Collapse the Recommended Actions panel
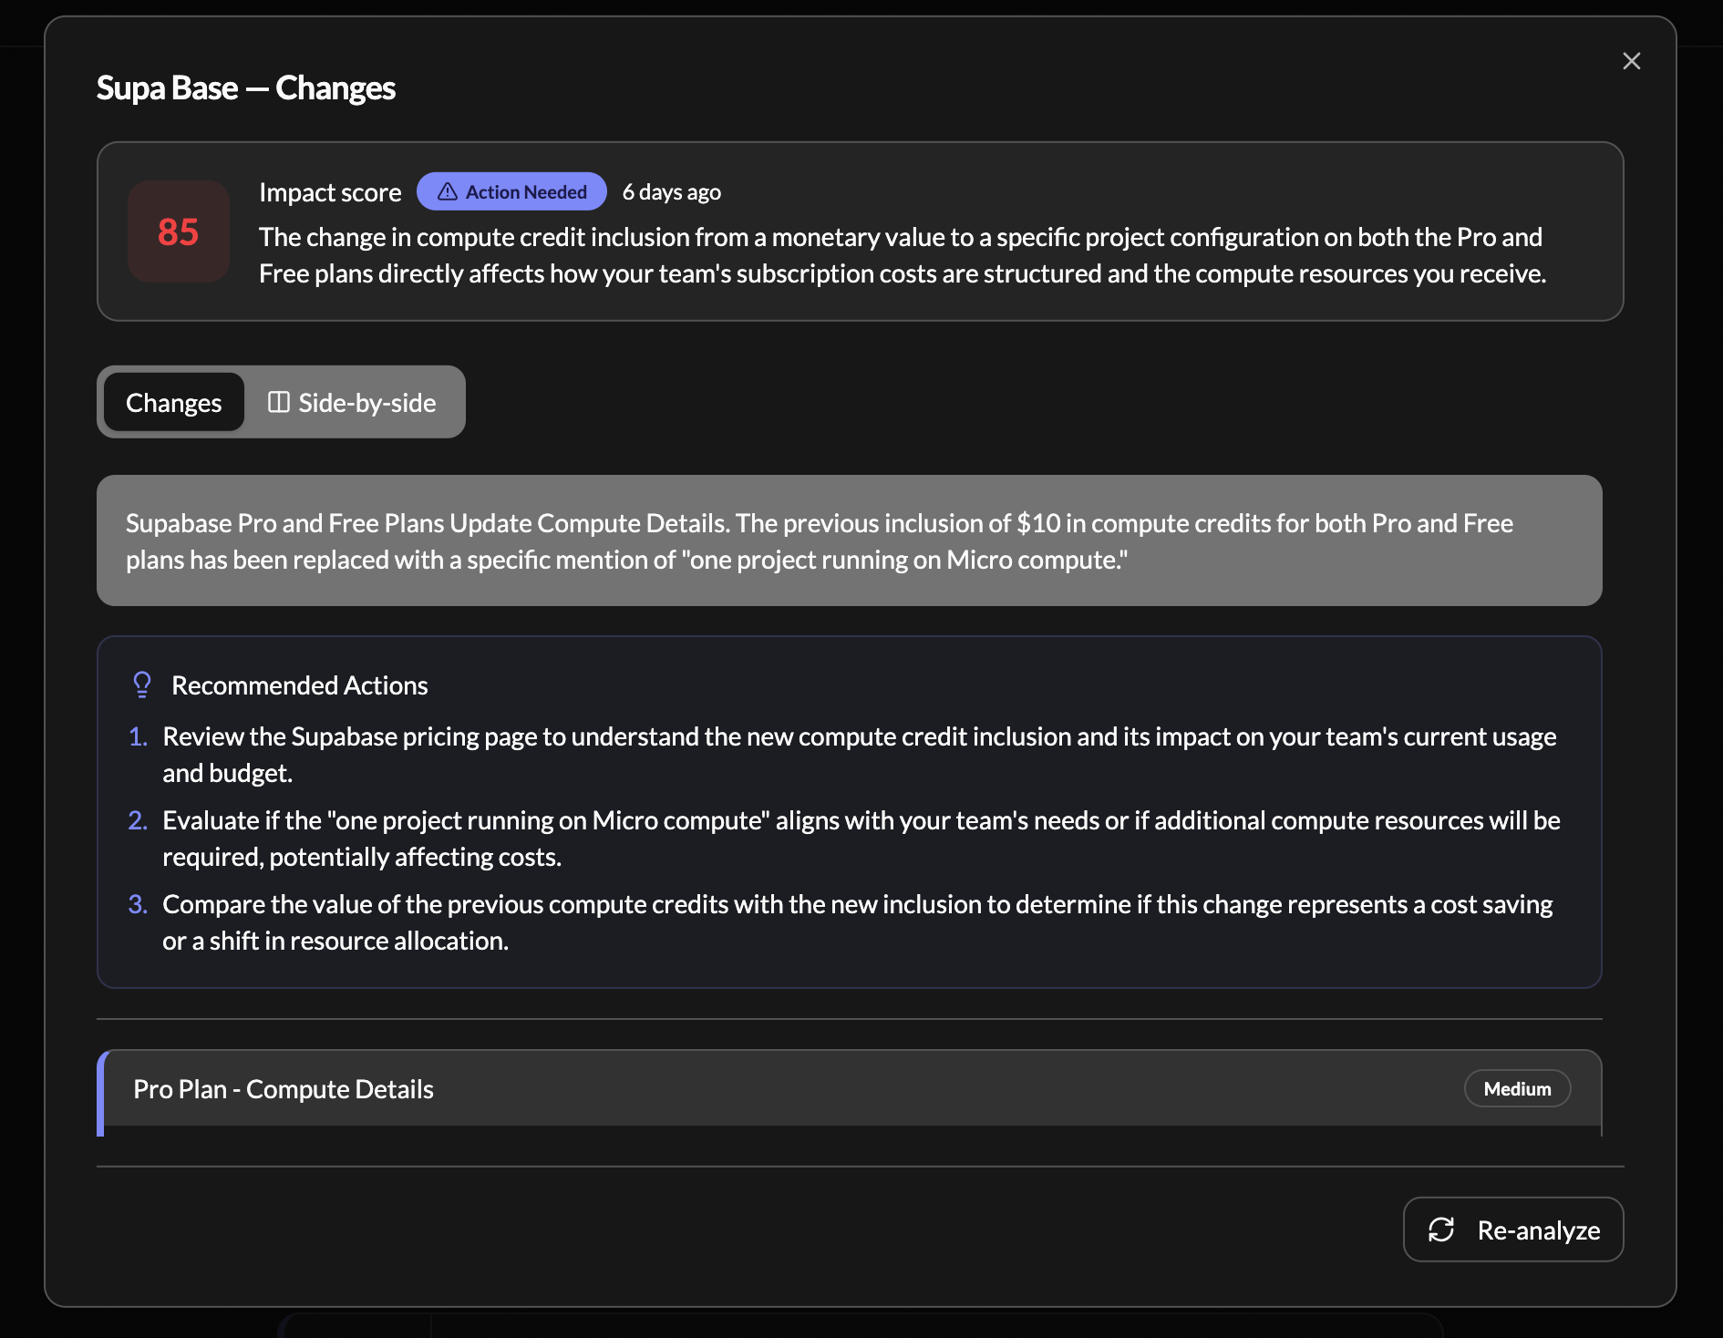 (299, 684)
